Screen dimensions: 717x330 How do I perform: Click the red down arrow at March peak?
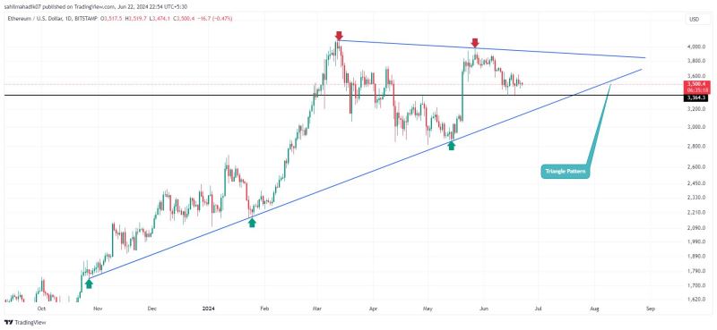pyautogui.click(x=339, y=36)
